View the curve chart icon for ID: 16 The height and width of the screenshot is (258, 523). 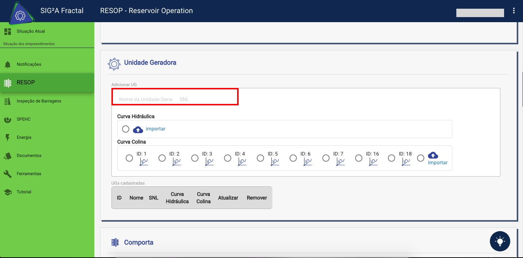pyautogui.click(x=373, y=162)
